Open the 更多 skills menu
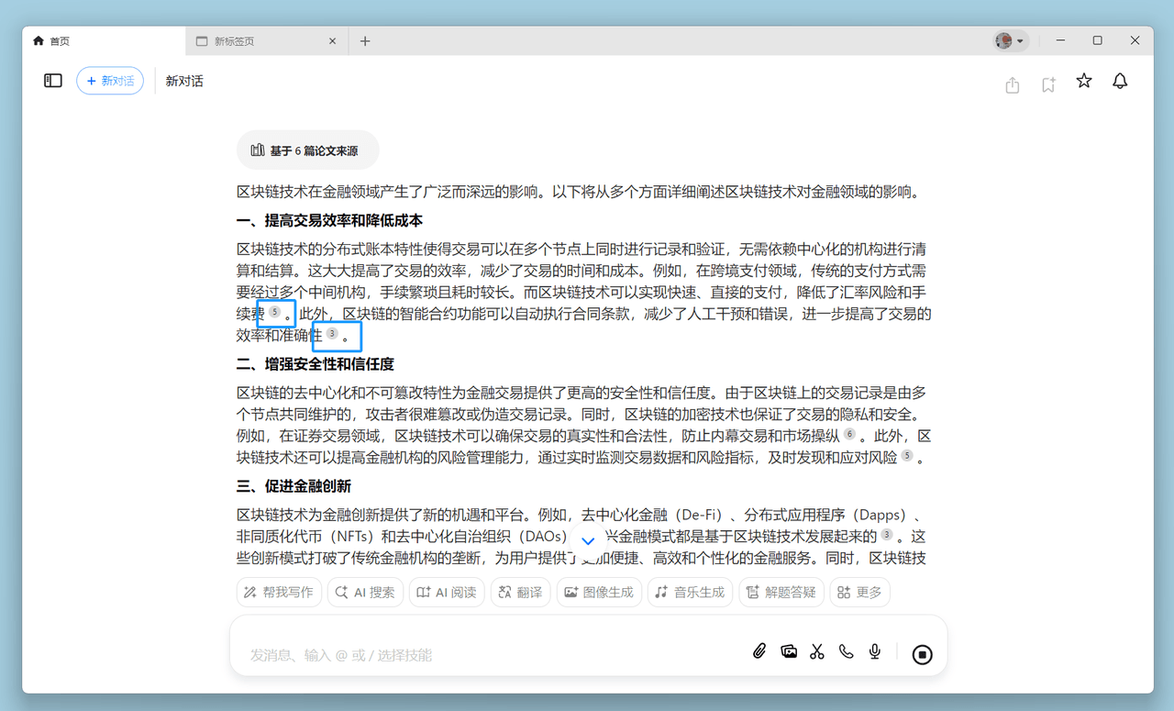 [x=859, y=593]
